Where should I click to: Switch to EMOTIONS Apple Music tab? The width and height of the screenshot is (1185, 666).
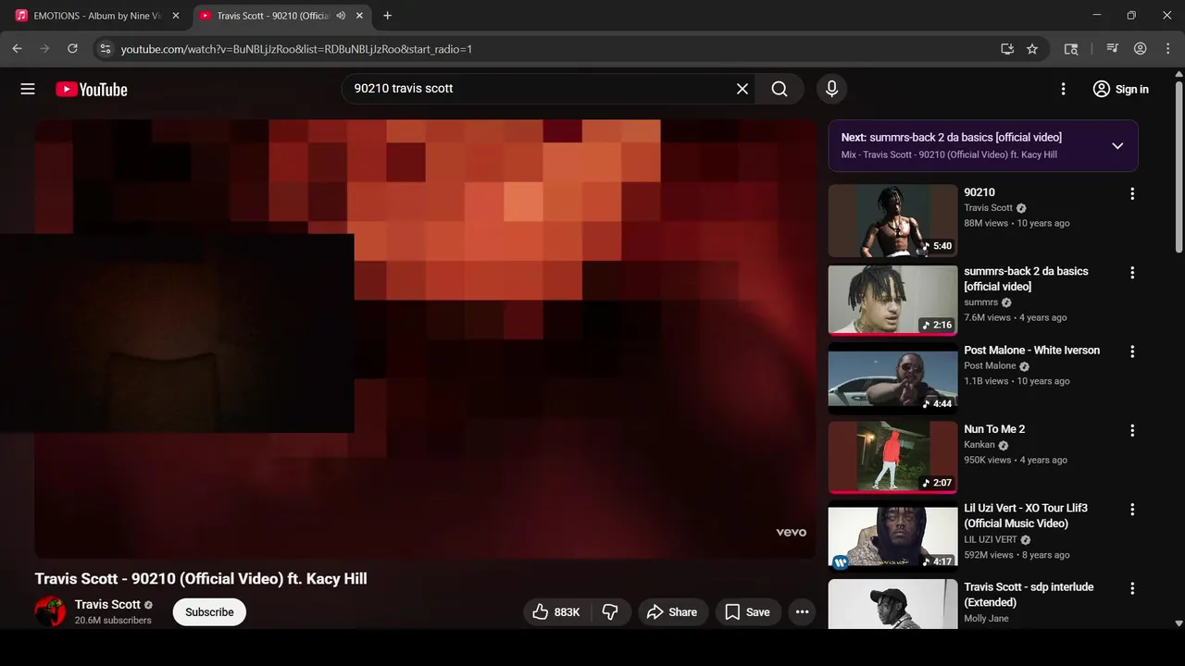[x=96, y=16]
